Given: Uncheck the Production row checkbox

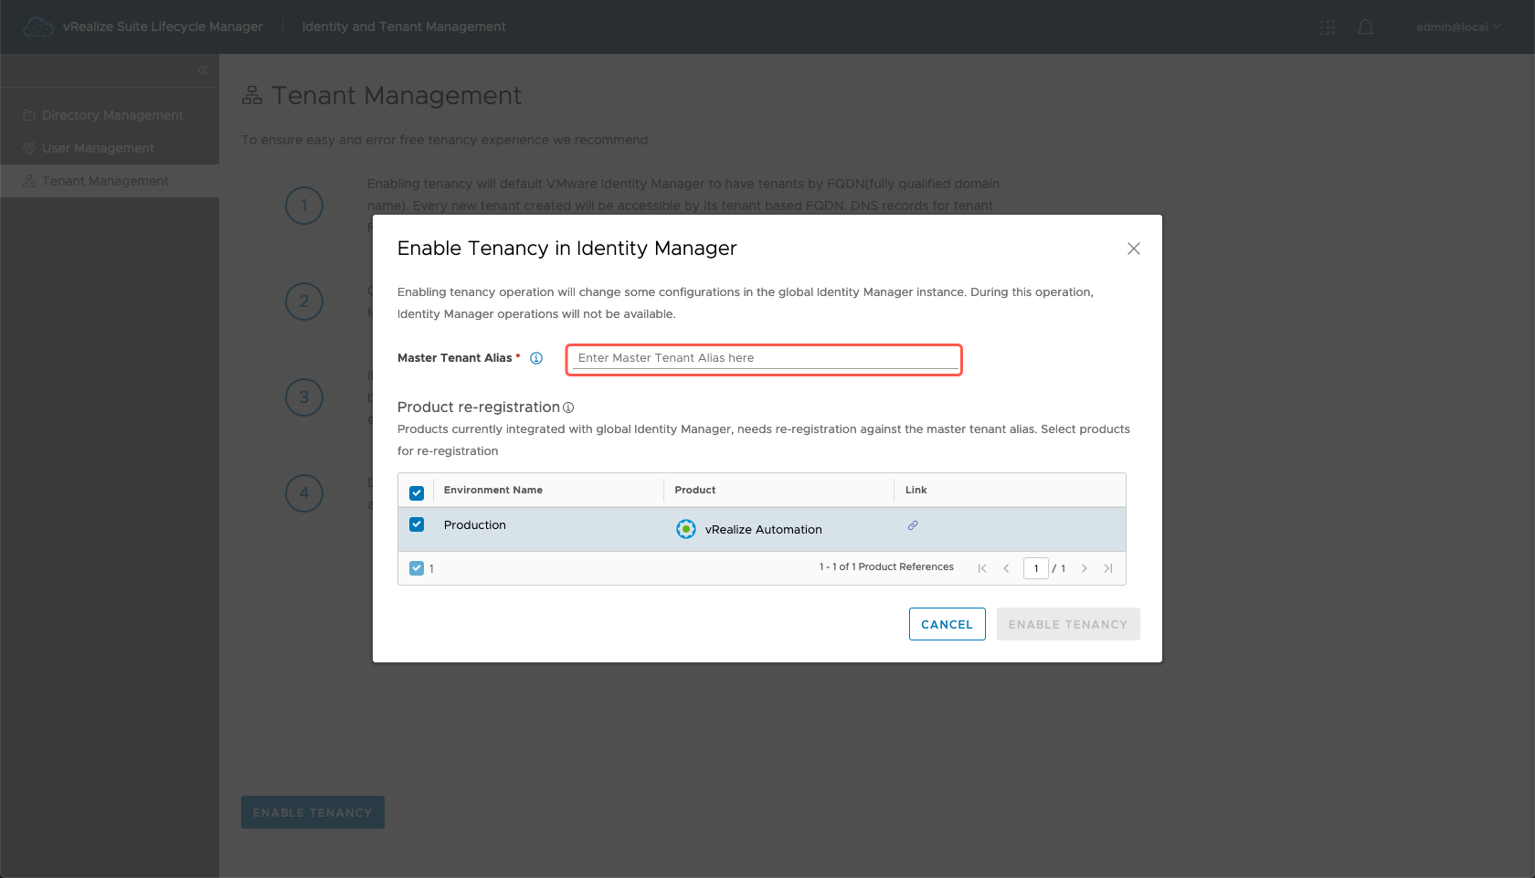Looking at the screenshot, I should click(x=417, y=524).
